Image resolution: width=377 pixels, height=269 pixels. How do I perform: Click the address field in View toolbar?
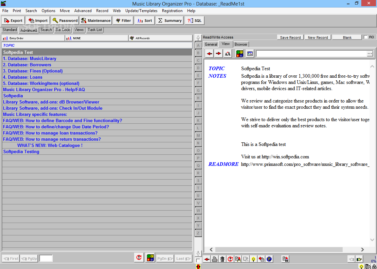point(311,54)
